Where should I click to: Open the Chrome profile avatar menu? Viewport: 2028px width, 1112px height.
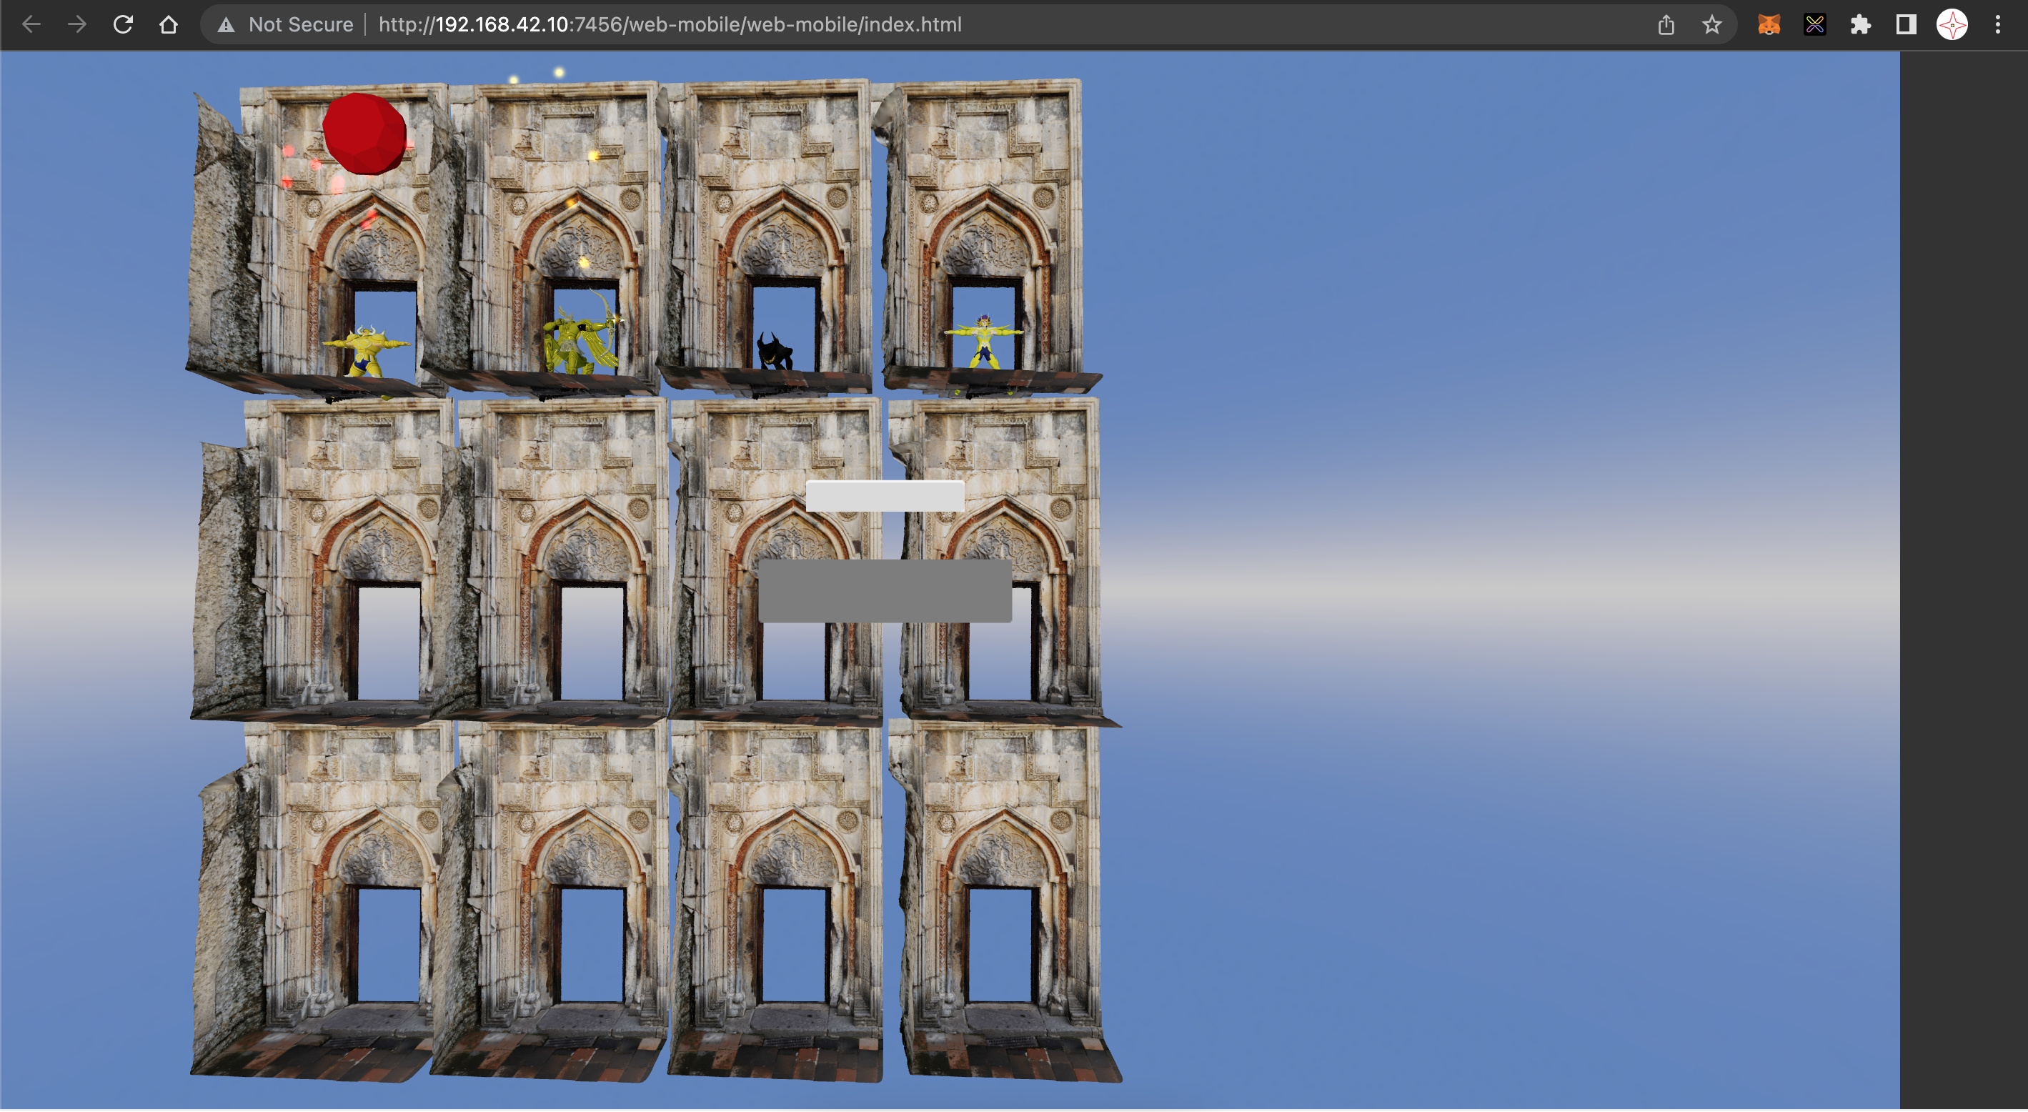(x=1952, y=24)
